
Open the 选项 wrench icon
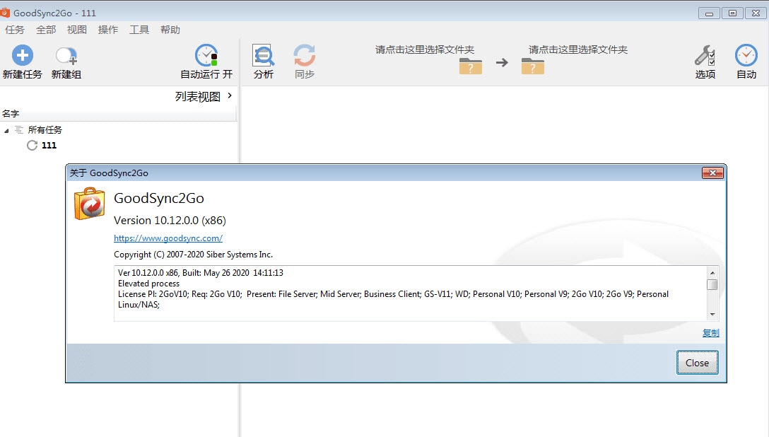(x=705, y=55)
